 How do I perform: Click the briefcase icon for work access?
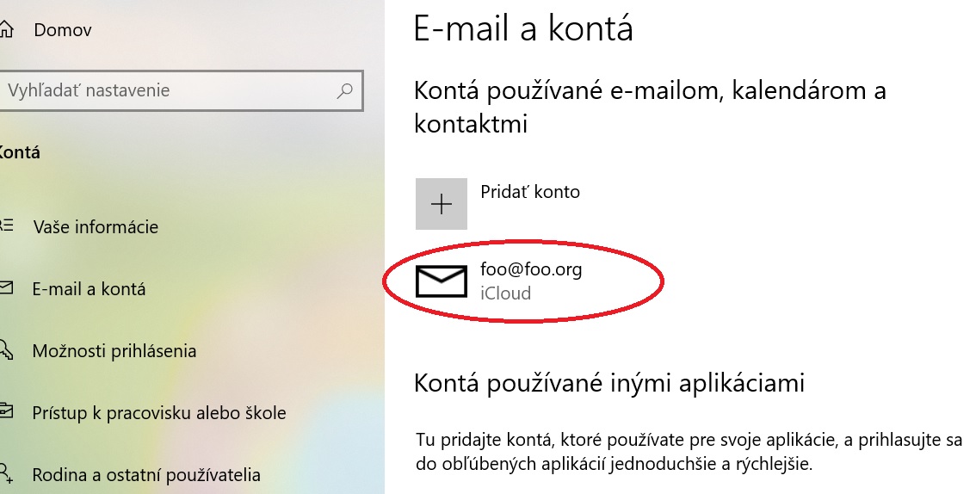click(x=6, y=411)
